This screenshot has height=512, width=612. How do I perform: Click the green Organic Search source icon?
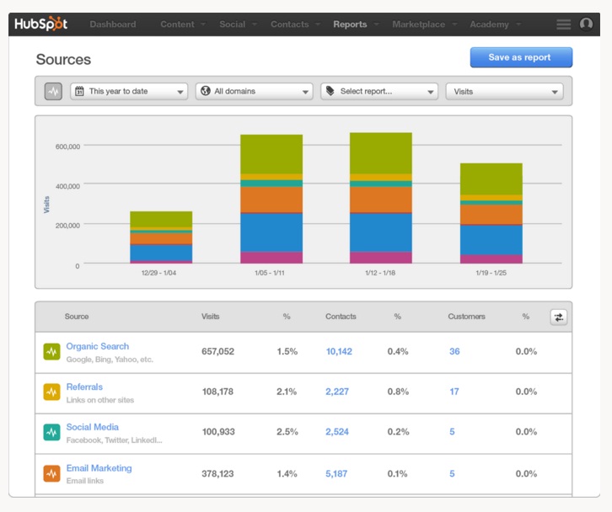click(x=51, y=352)
